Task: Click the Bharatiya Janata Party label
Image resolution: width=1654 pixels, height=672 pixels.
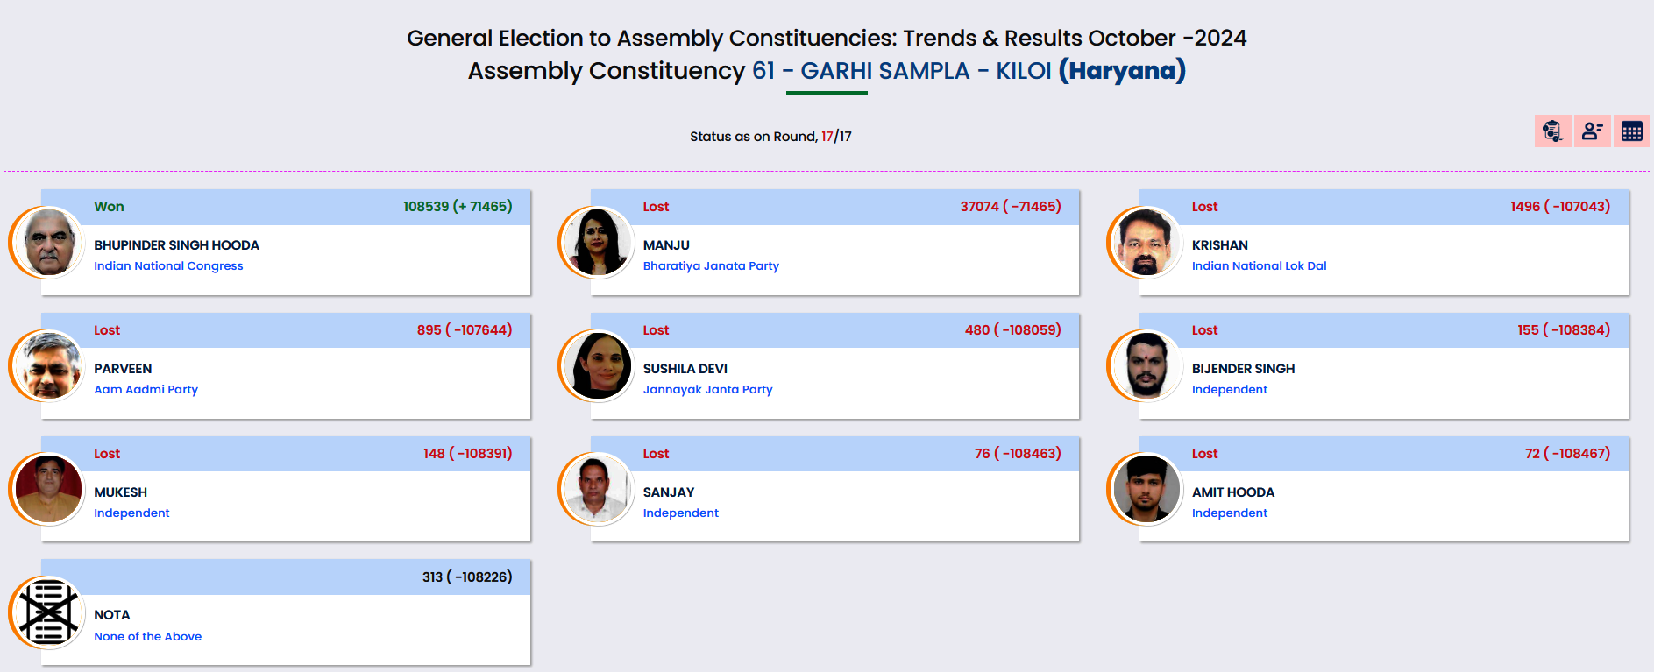Action: tap(711, 266)
